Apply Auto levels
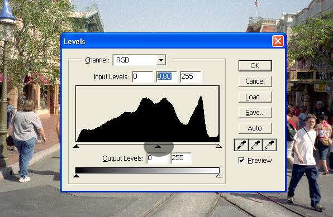Screen dimensions: 333x217 pos(255,128)
